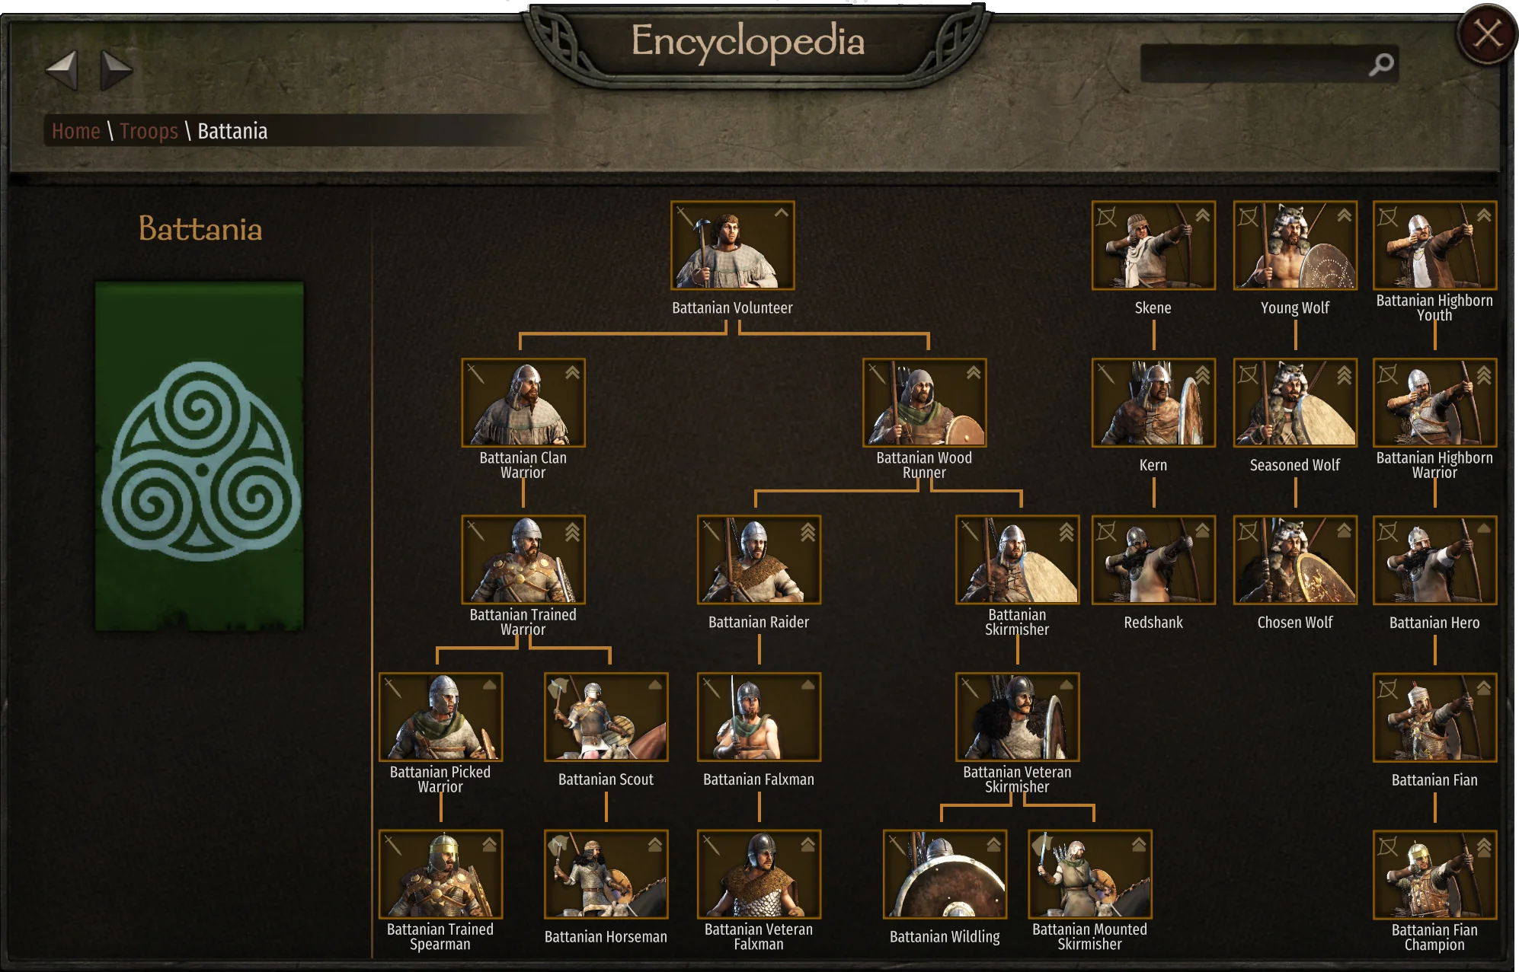Click the green Battania faction banner
The image size is (1519, 972).
point(200,456)
